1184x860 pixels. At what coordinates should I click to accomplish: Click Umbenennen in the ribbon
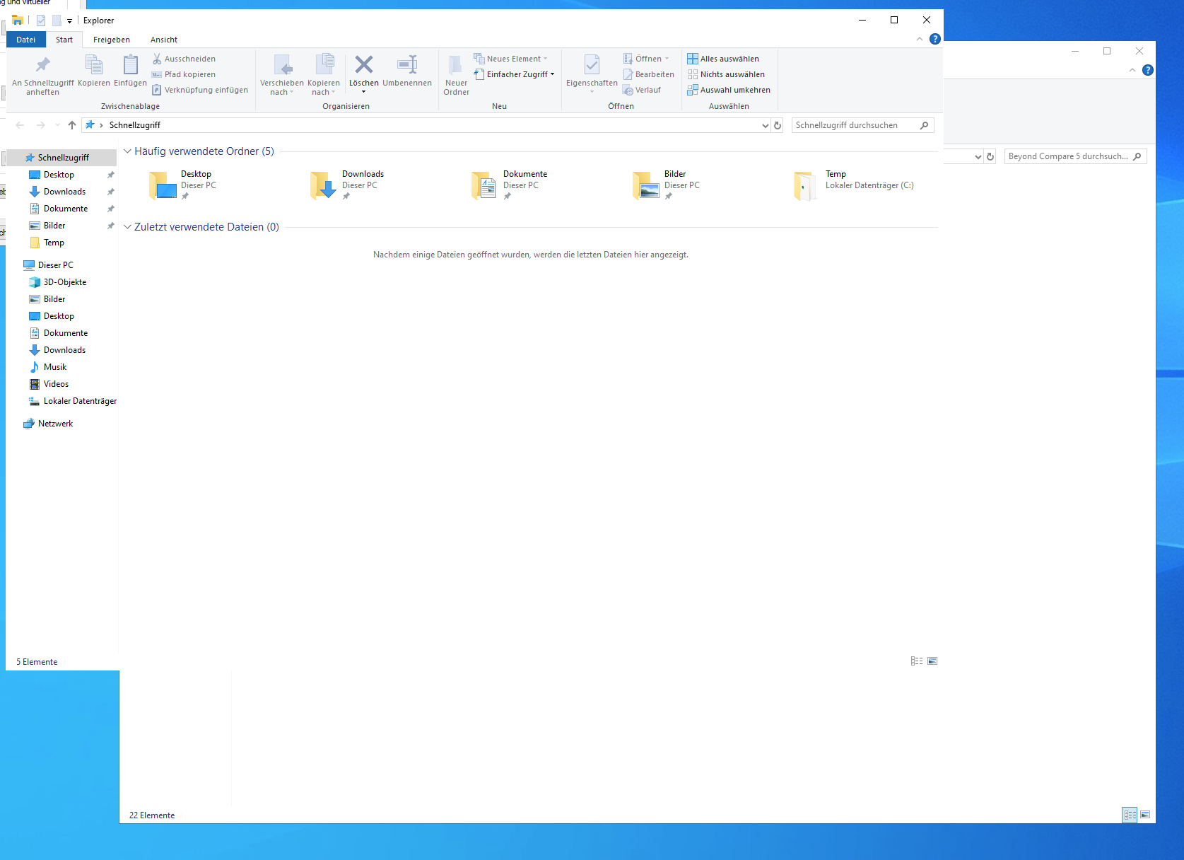(x=407, y=71)
